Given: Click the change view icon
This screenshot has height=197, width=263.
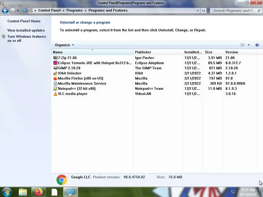Looking at the screenshot, I should (242, 45).
